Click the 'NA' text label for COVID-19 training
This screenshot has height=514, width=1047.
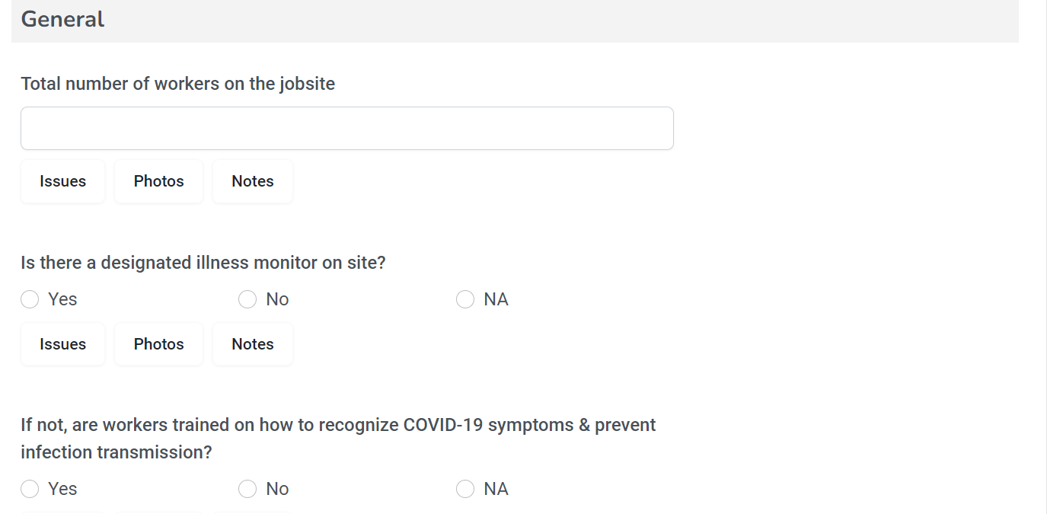(496, 489)
